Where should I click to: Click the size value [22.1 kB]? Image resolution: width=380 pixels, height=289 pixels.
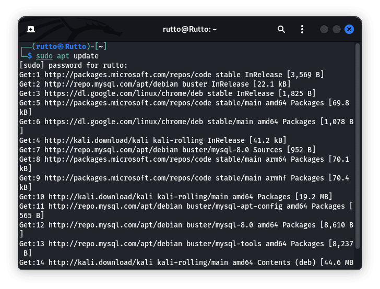(272, 84)
